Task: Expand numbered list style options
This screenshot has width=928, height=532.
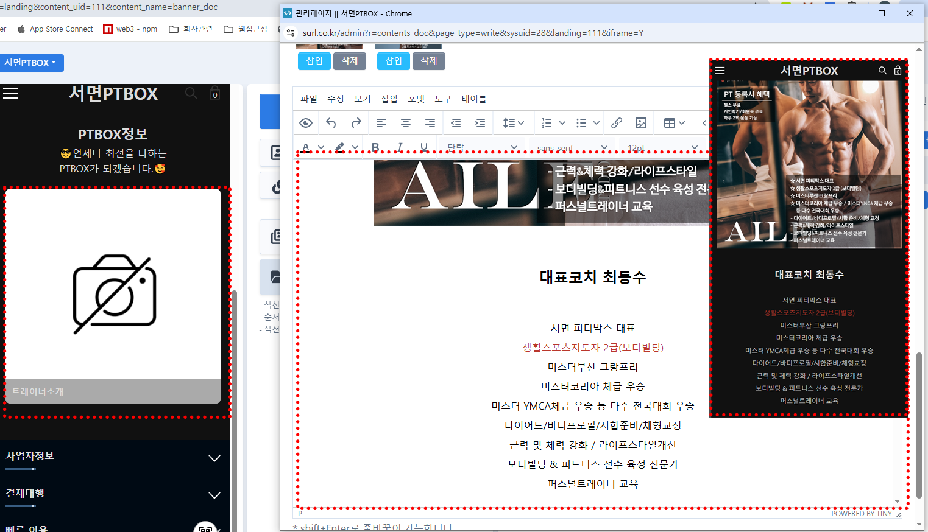Action: pos(562,123)
